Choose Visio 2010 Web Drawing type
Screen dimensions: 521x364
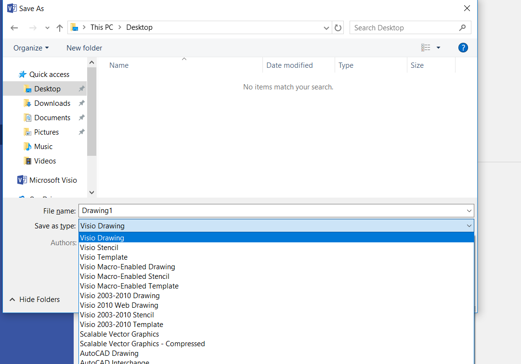coord(276,305)
